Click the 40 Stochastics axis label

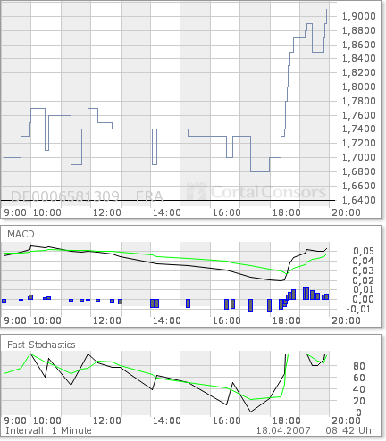click(x=359, y=389)
